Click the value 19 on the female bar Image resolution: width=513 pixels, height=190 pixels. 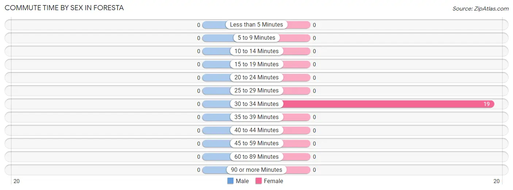click(x=487, y=104)
